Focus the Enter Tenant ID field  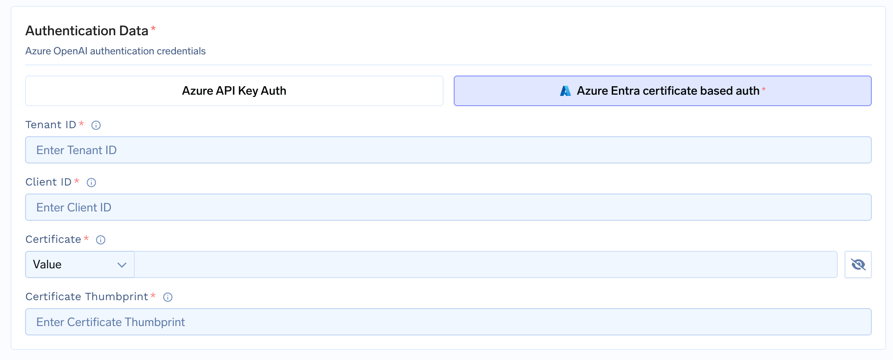pyautogui.click(x=448, y=150)
